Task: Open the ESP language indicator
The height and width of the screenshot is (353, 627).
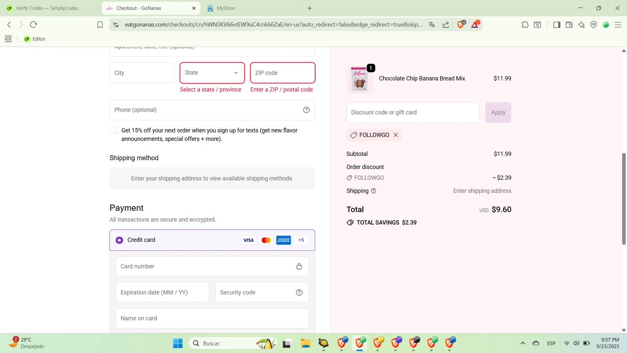Action: coord(551,343)
